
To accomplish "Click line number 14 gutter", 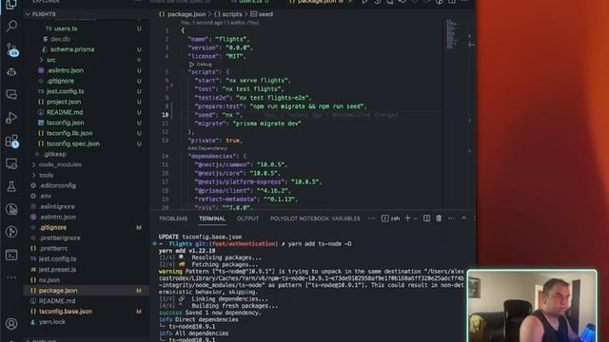I will [x=165, y=156].
